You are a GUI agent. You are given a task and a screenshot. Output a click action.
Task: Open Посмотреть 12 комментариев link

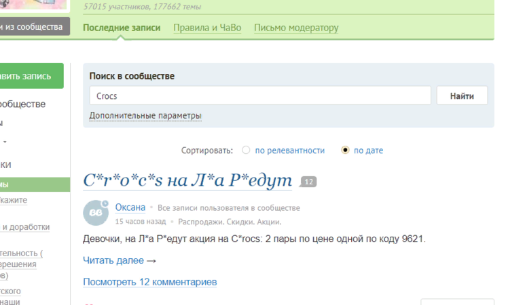pyautogui.click(x=149, y=282)
